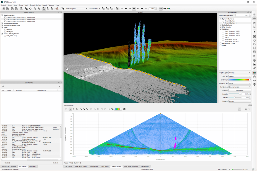
Task: Click the magnifier zoom icon in Water Column toolbar
Action: point(74,109)
